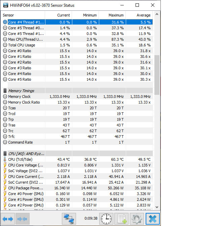
Task: Click the vertical scrollbar thumb
Action: click(x=157, y=75)
